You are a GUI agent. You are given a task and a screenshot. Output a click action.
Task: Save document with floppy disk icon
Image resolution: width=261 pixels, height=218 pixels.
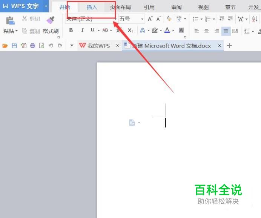coord(14,46)
